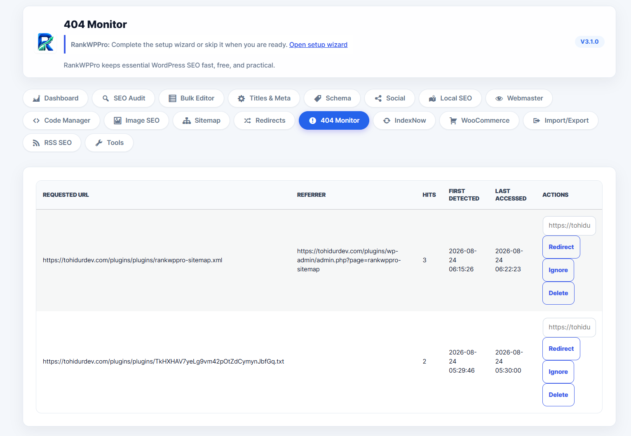
Task: Click the Last Accessed column header
Action: point(511,195)
